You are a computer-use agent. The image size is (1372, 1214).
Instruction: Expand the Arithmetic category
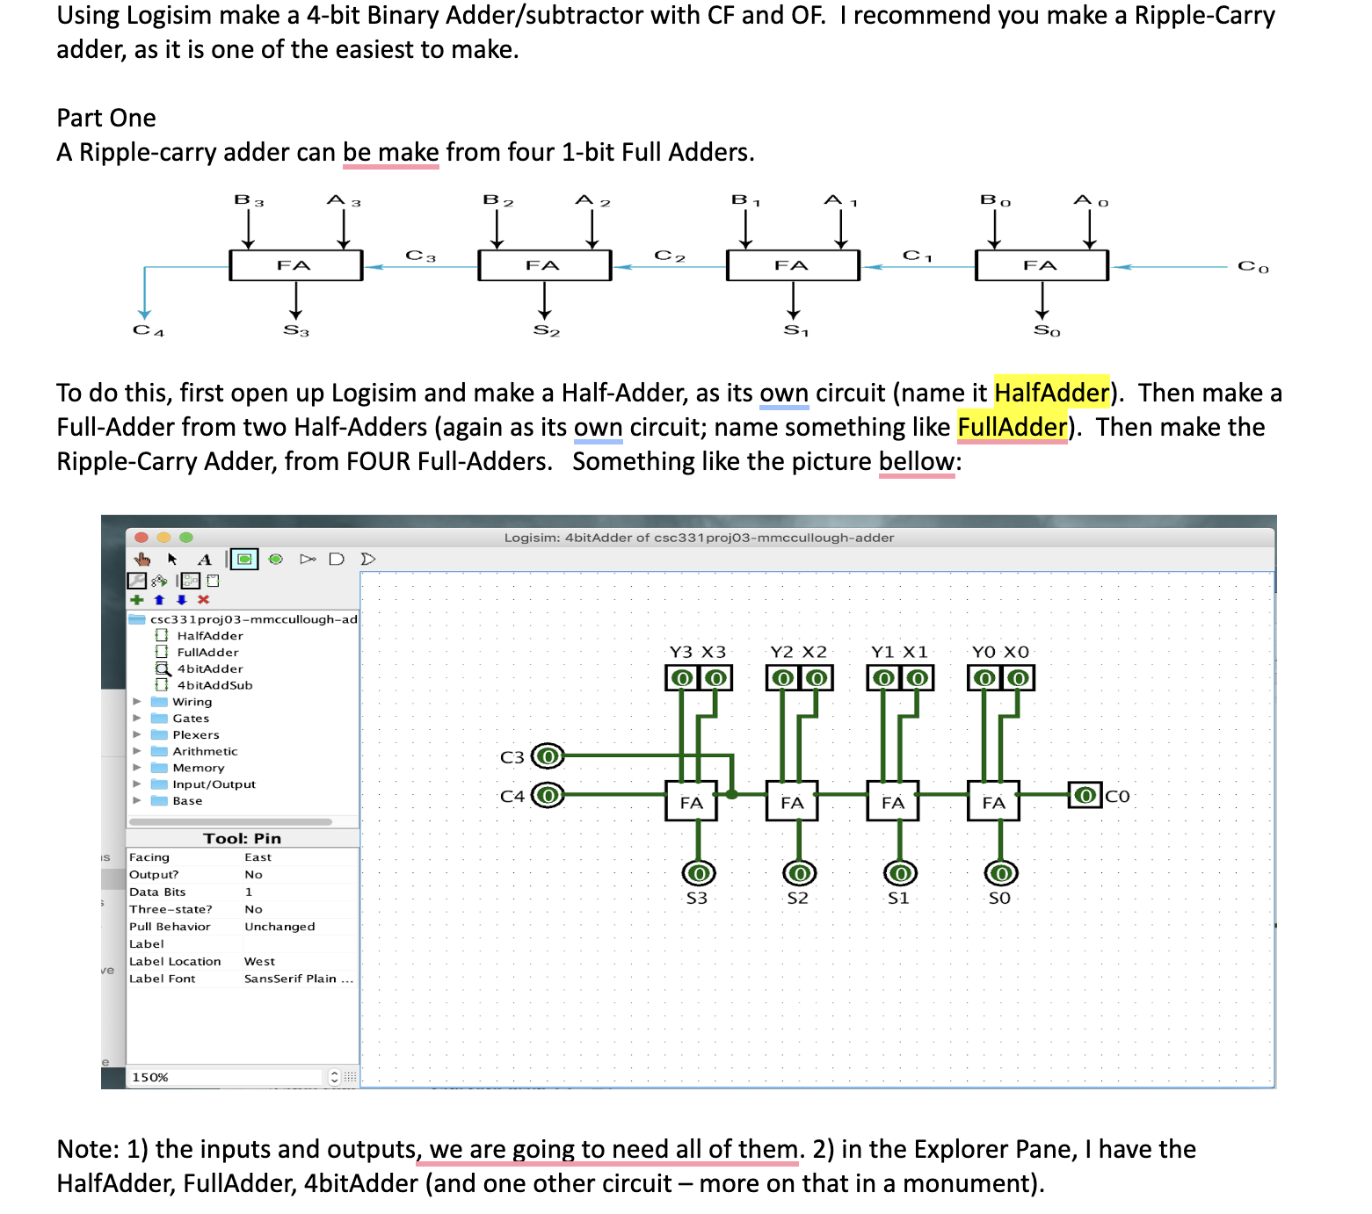[137, 751]
